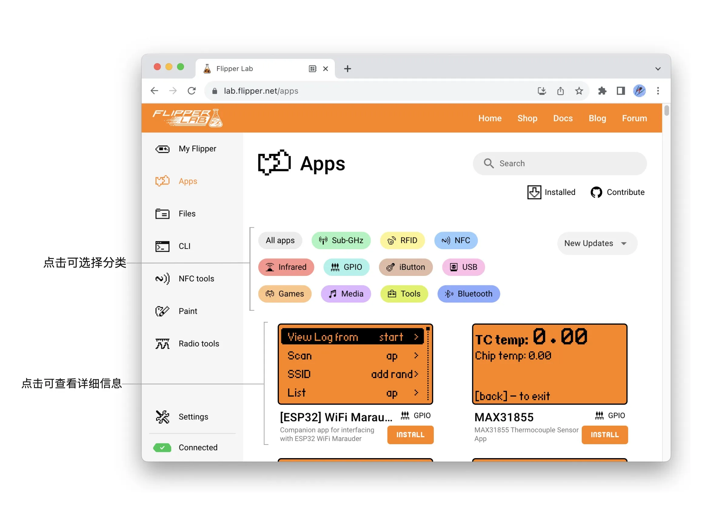Install the MAX31855 app
The image size is (716, 513).
click(605, 435)
